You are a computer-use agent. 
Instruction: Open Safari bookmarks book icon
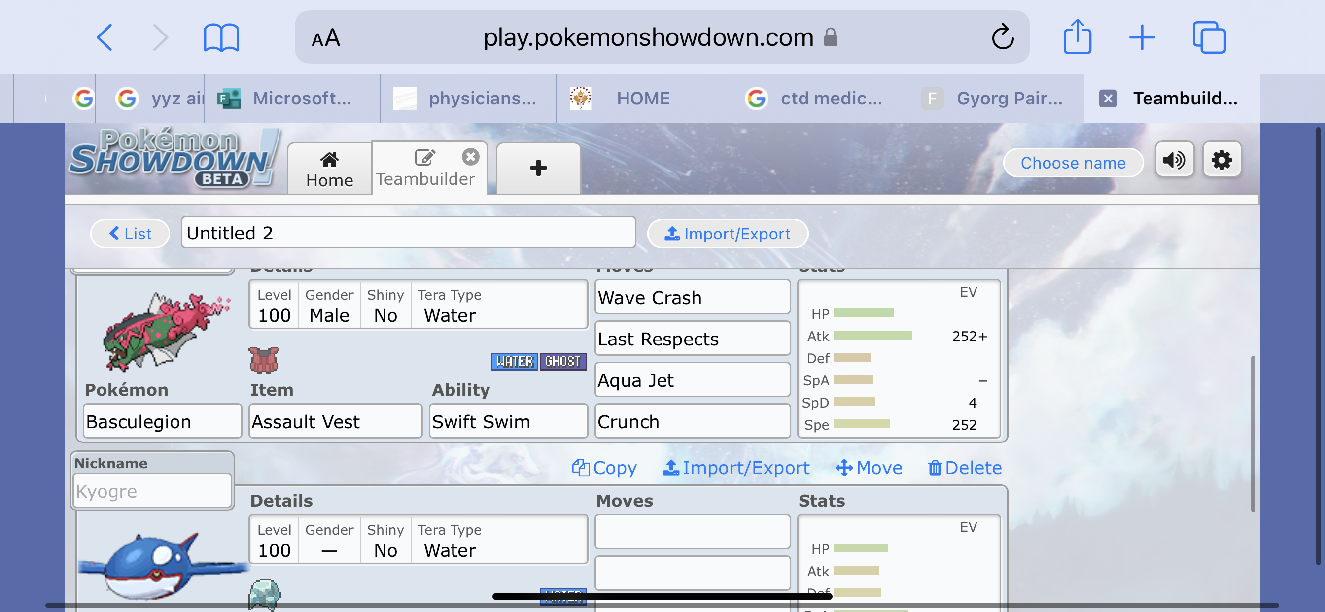coord(221,37)
